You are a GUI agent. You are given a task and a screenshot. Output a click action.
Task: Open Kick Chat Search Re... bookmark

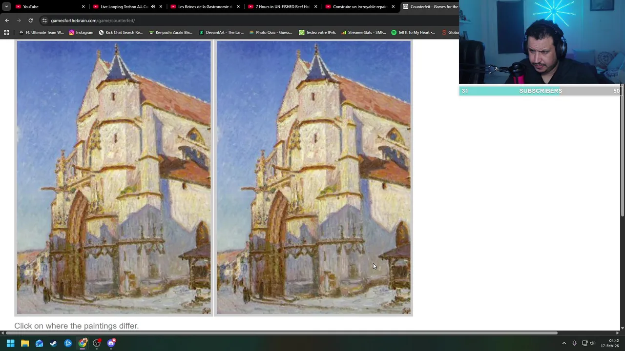click(x=120, y=33)
